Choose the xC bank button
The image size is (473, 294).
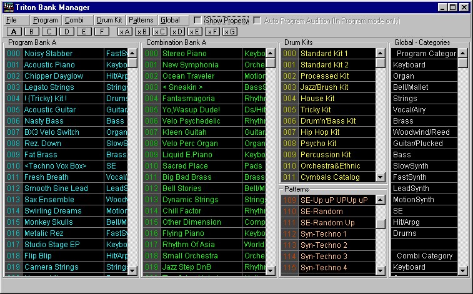(x=160, y=31)
